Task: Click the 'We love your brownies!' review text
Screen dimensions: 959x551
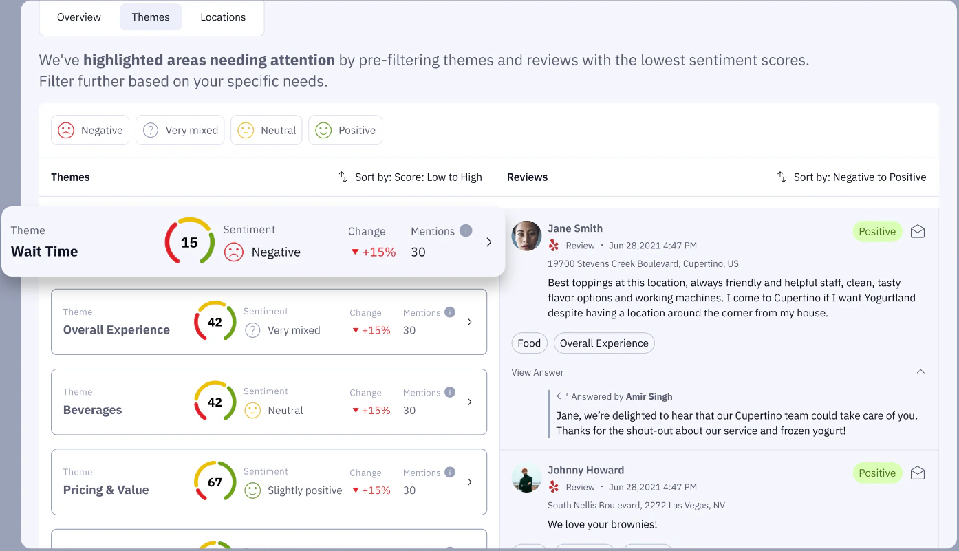Action: coord(603,524)
